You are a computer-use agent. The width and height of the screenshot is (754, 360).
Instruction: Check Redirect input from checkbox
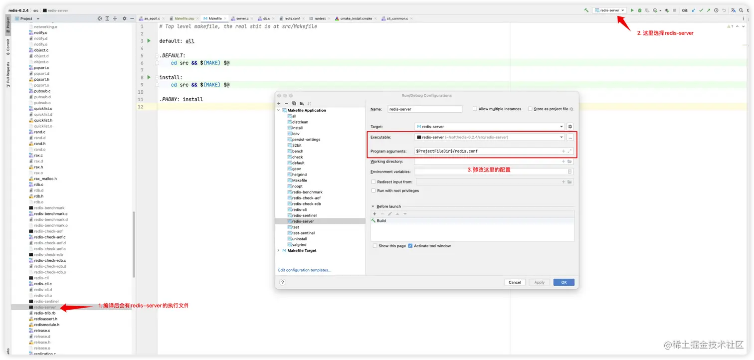click(x=374, y=182)
